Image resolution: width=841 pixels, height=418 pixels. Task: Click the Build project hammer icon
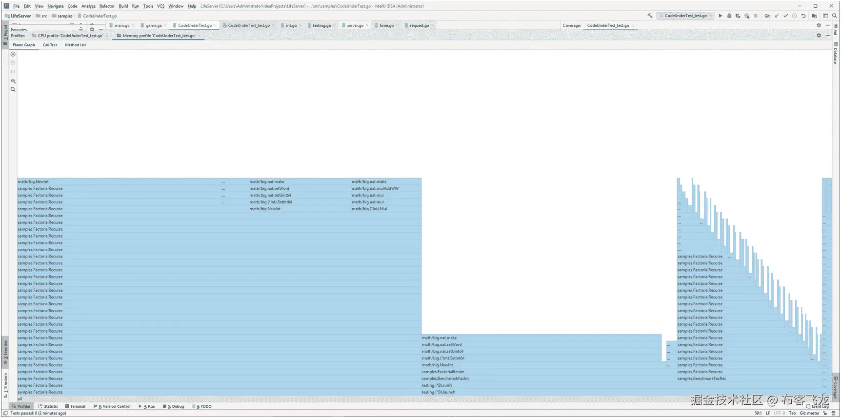tap(650, 16)
